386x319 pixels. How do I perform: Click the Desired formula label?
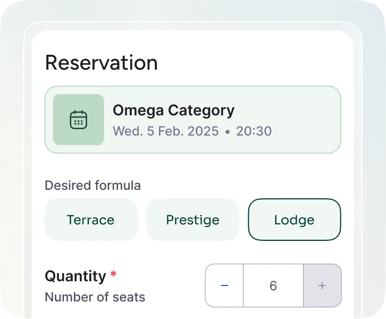click(93, 186)
